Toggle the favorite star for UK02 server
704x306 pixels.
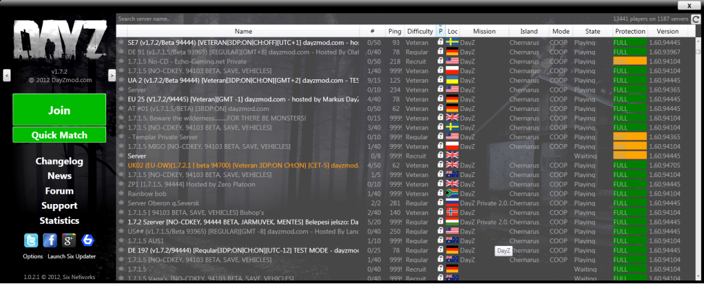point(121,165)
